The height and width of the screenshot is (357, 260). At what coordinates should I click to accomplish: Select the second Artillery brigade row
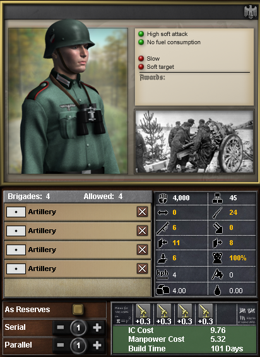click(78, 231)
